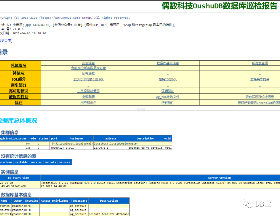Viewport: 280px width, 216px height.
Task: Click the version number v7.0.0 text
Action: pyautogui.click(x=18, y=29)
